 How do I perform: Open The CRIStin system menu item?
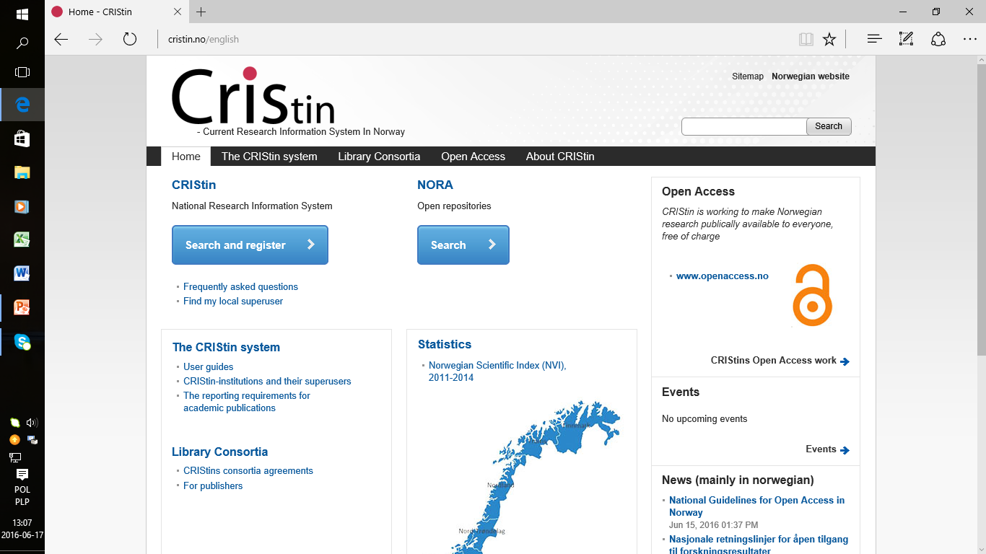click(x=269, y=157)
